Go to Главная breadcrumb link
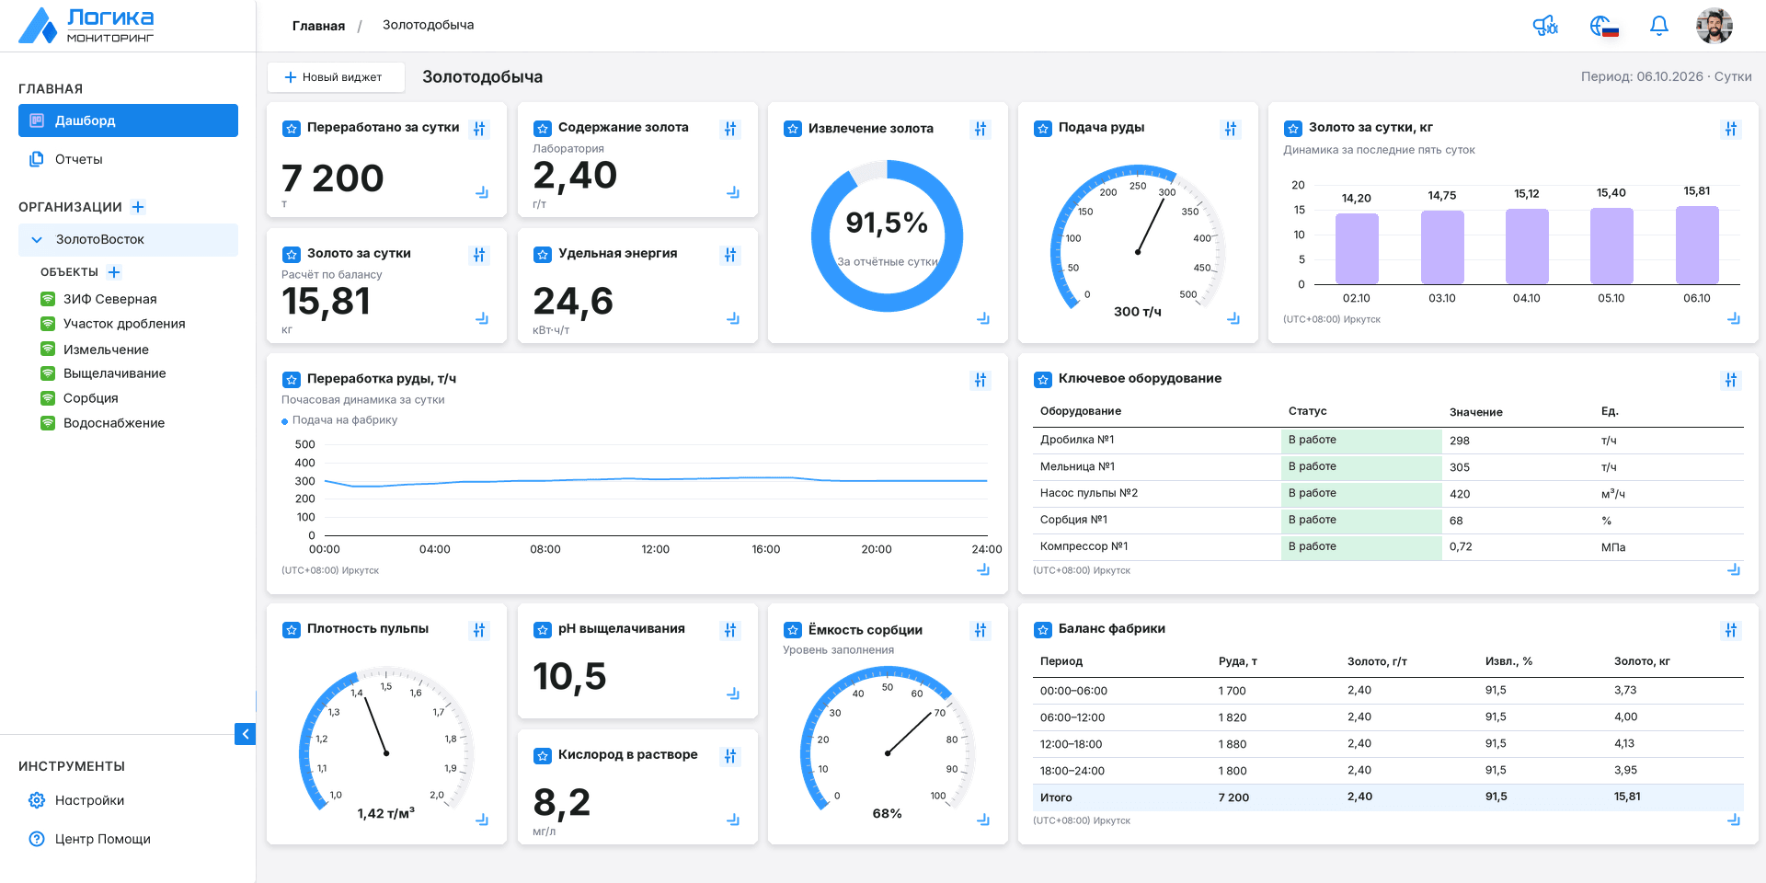This screenshot has height=883, width=1766. click(x=318, y=26)
